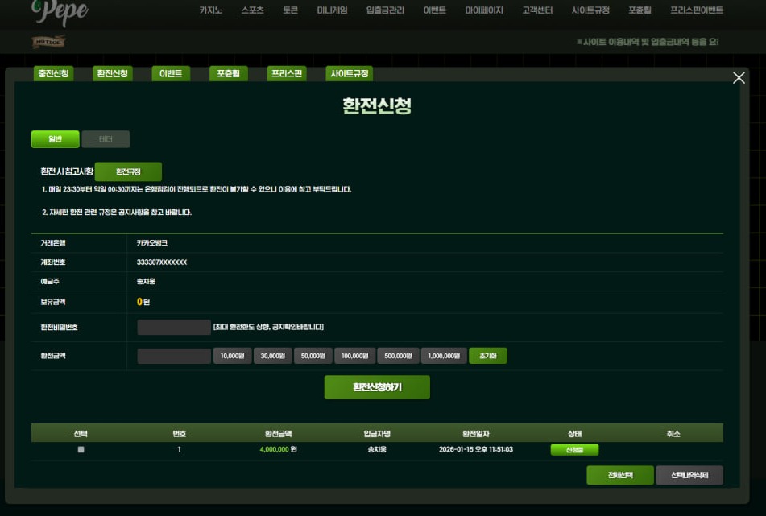Open 카지노 in the top navigation
The height and width of the screenshot is (516, 766).
[211, 10]
